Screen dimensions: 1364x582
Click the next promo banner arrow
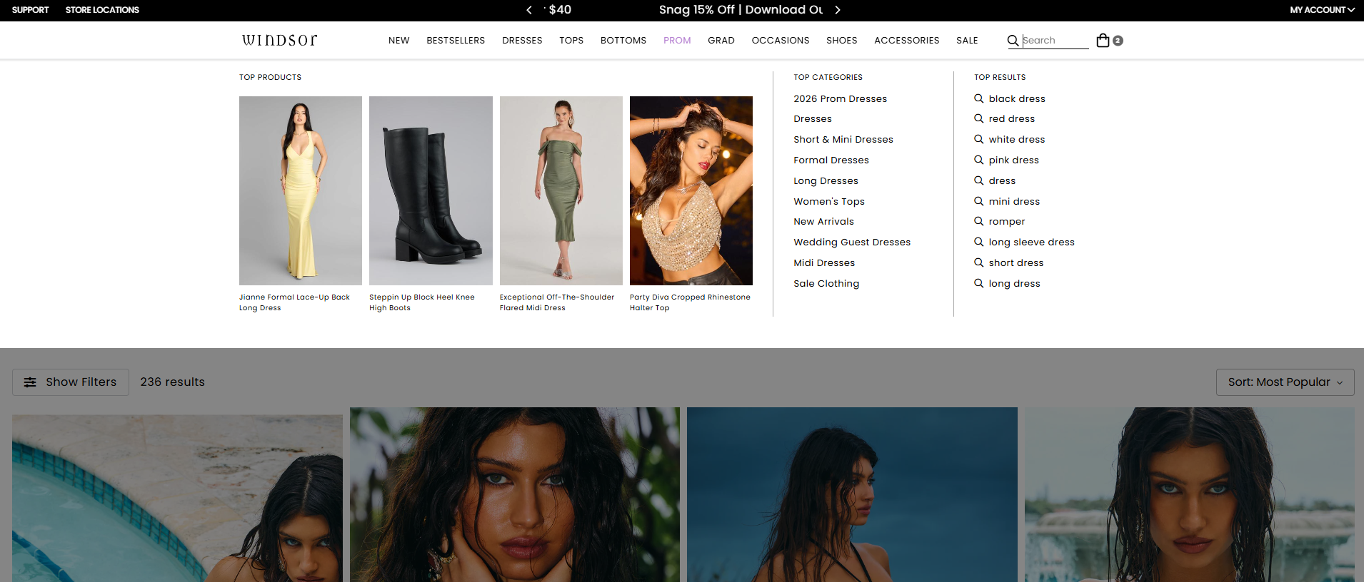(x=838, y=10)
